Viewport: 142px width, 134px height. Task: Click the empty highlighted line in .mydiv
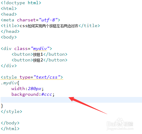(x=71, y=100)
